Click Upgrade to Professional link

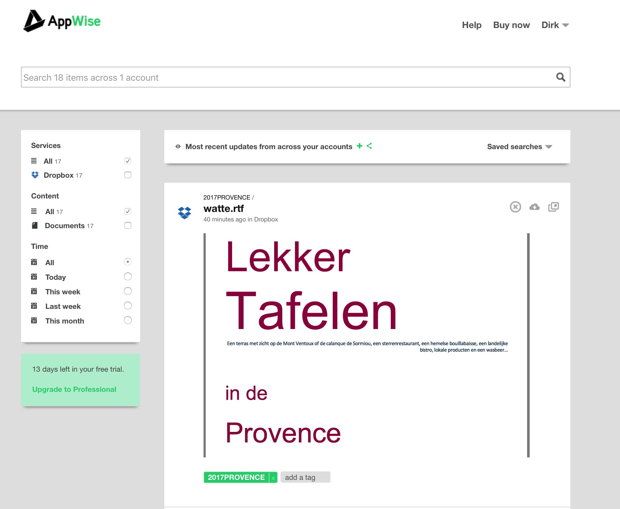coord(74,389)
